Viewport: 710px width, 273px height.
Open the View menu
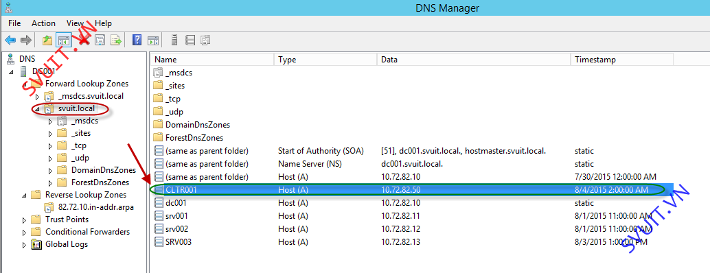point(75,23)
